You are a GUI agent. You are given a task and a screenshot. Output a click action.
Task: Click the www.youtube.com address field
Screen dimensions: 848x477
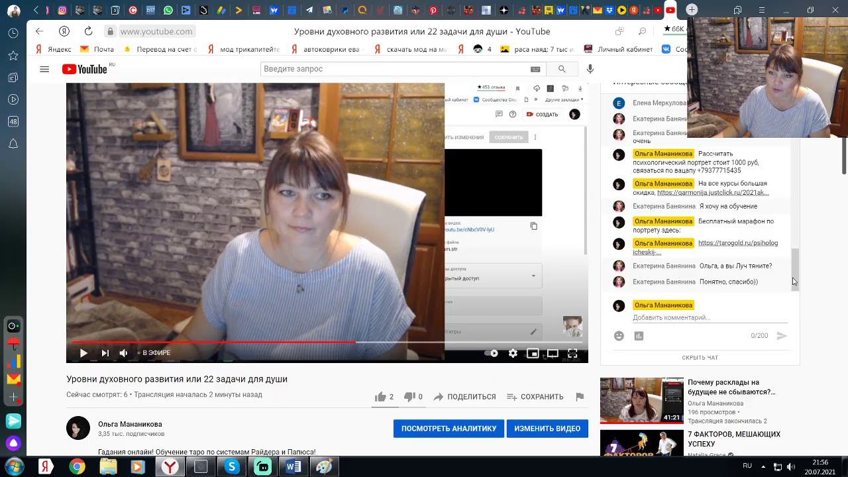tap(156, 31)
